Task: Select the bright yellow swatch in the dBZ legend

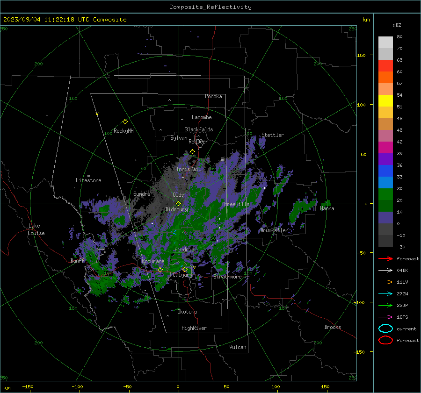Action: pos(385,100)
